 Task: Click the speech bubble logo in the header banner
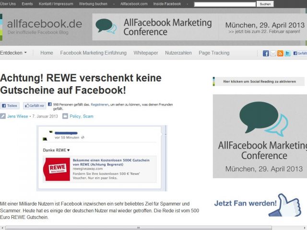[x=106, y=26]
